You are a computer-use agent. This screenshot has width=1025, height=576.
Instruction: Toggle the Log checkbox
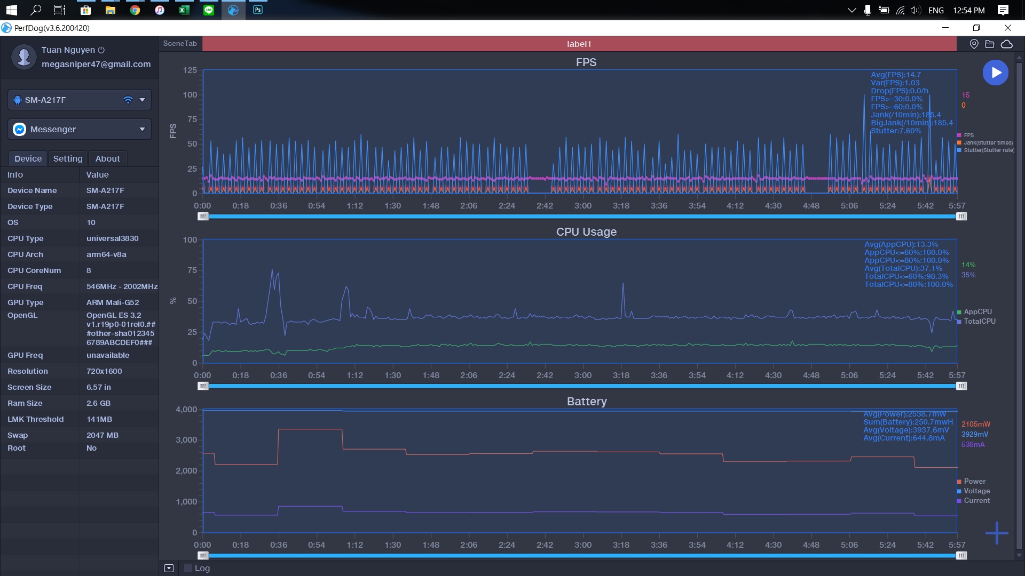coord(188,569)
